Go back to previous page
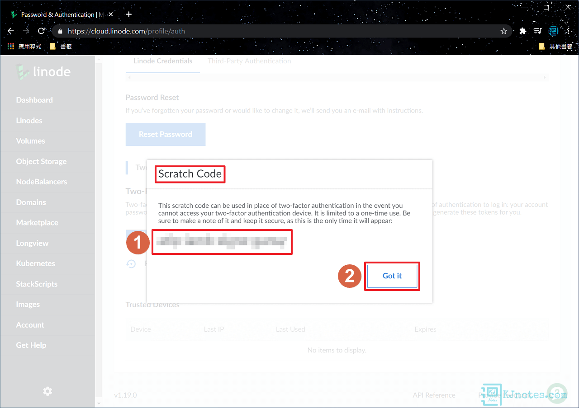This screenshot has width=579, height=408. [x=11, y=31]
